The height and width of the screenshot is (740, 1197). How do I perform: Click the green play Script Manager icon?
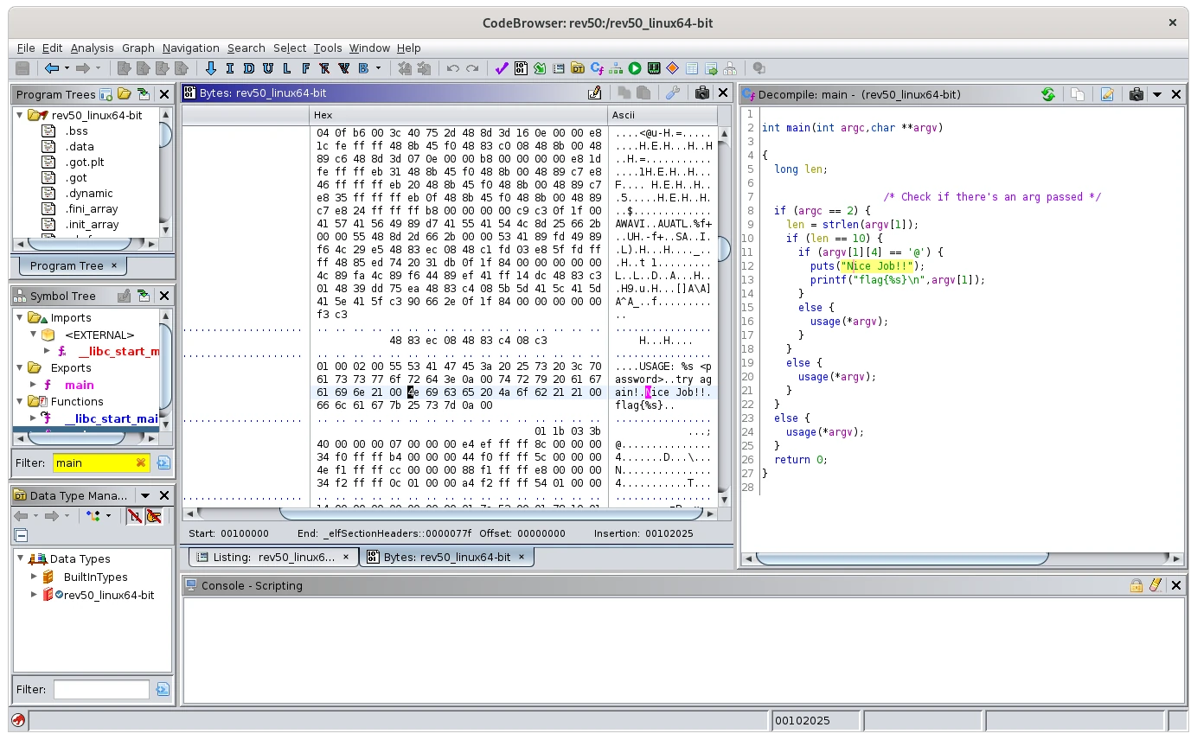coord(635,68)
